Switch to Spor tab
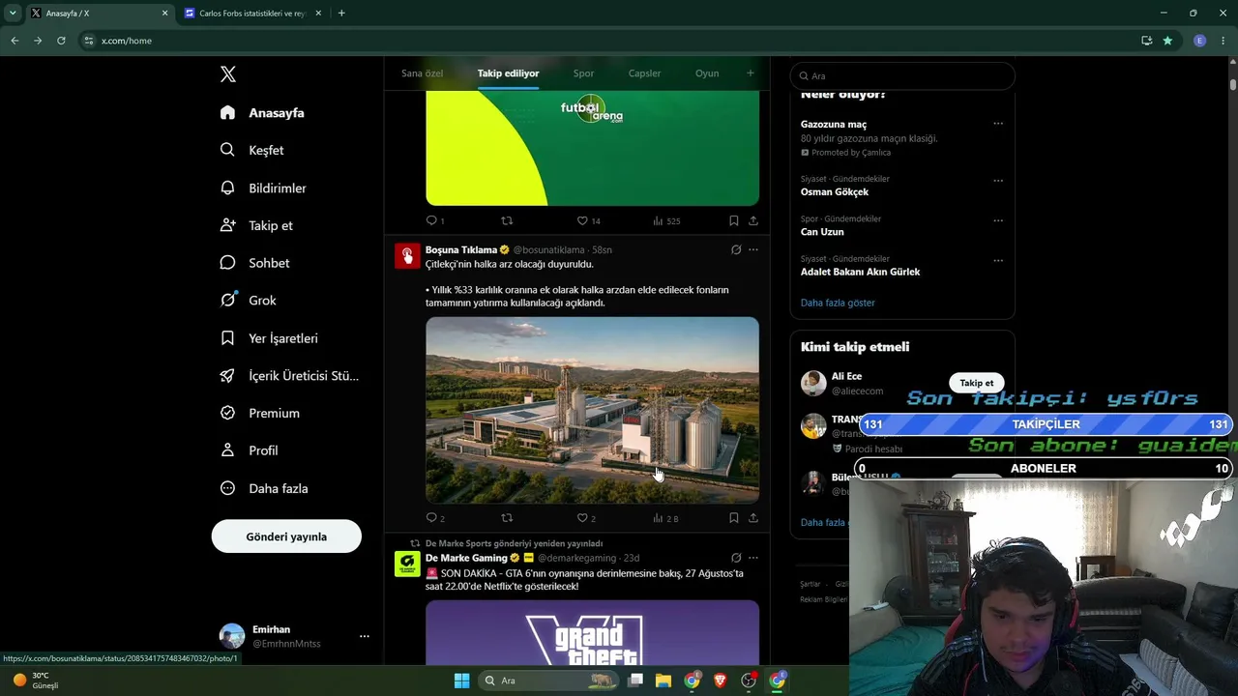The width and height of the screenshot is (1238, 696). click(583, 73)
